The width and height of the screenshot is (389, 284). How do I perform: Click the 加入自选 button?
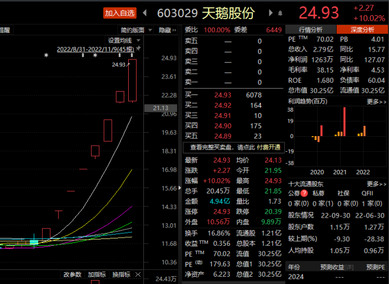point(120,13)
